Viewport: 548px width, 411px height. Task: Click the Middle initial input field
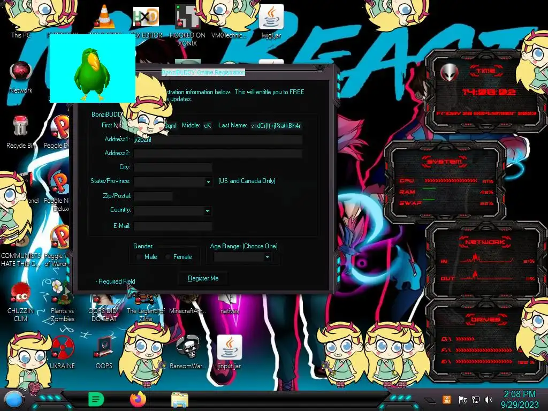click(x=208, y=126)
